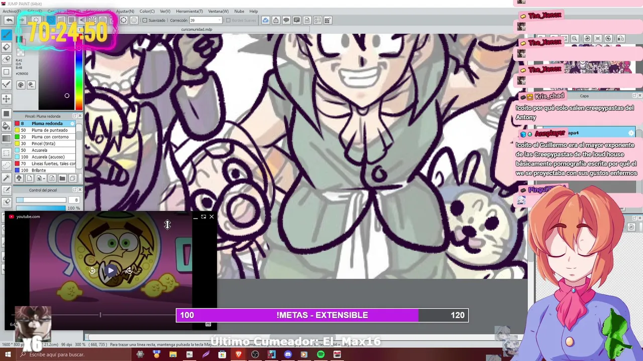Switch to the curicomunidad.mdp tab

196,30
